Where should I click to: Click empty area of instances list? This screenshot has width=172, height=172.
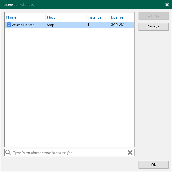pyautogui.click(x=69, y=87)
